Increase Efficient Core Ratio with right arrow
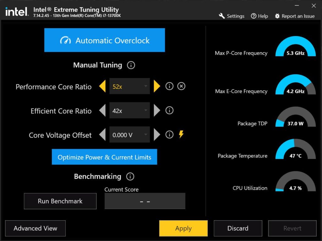The height and width of the screenshot is (241, 322). 157,110
